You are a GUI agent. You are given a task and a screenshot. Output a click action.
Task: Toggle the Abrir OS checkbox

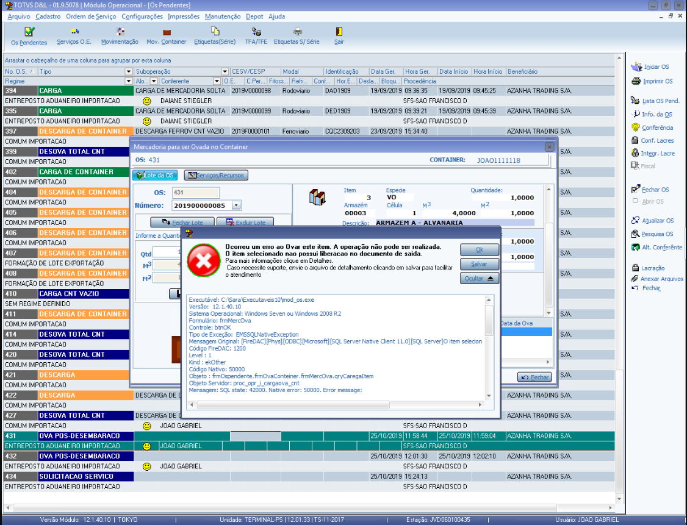pos(635,201)
